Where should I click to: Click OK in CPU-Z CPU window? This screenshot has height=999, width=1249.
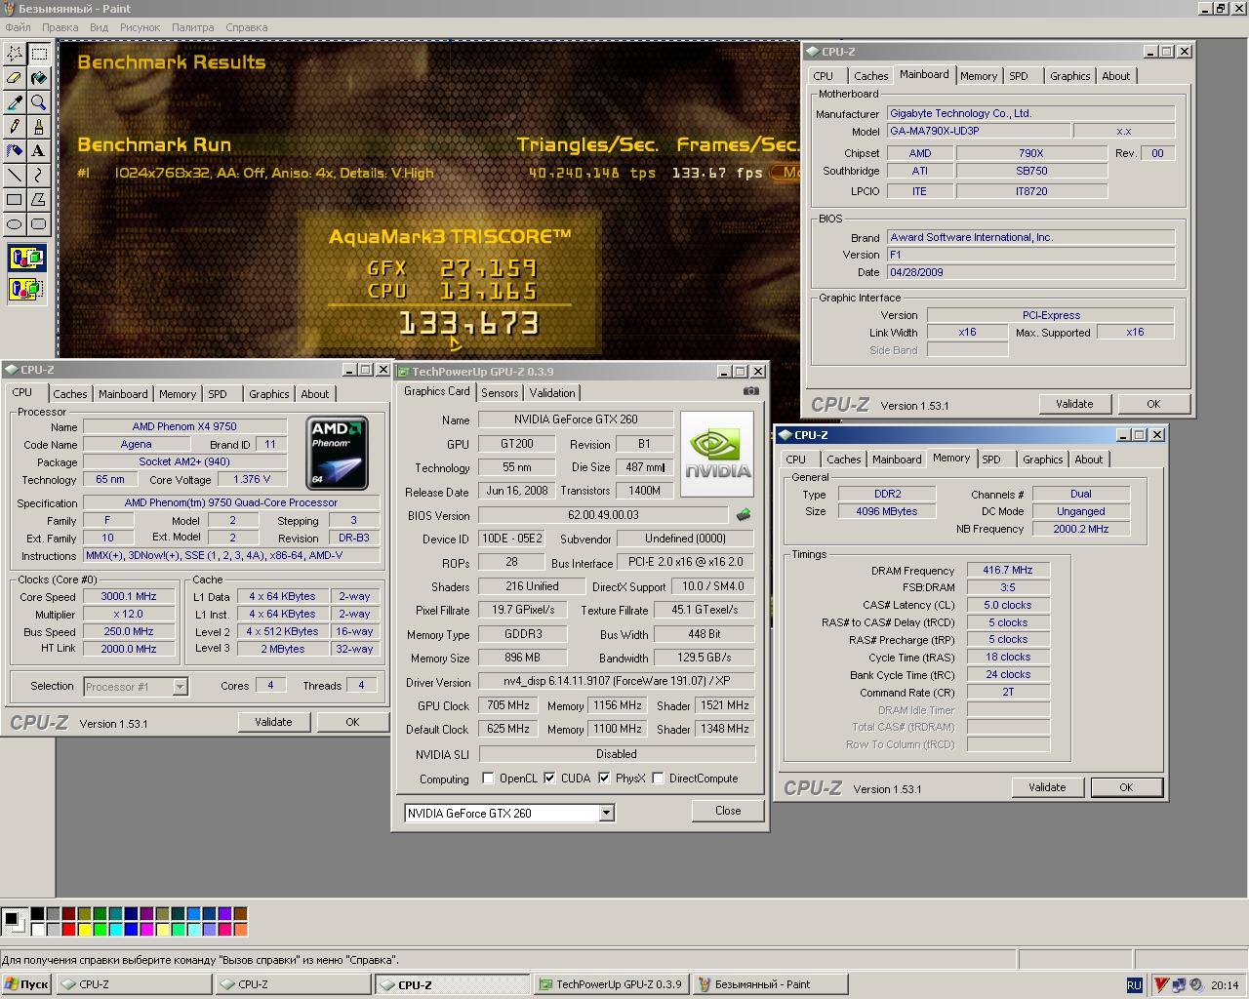click(352, 722)
